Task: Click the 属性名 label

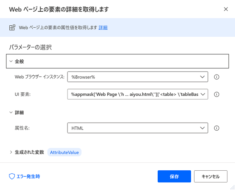Action: [x=22, y=128]
